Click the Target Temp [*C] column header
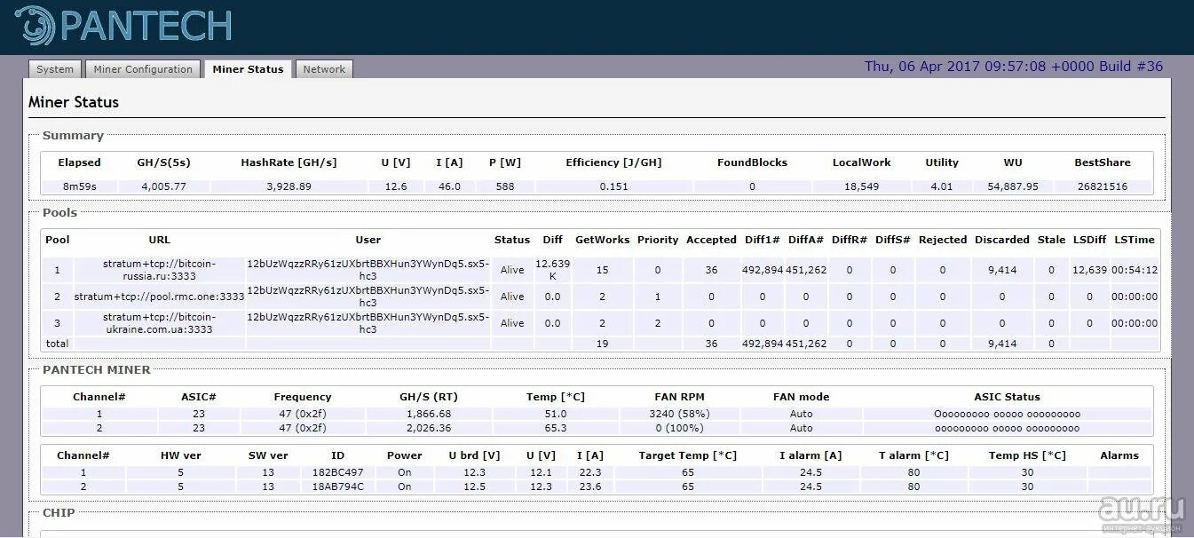Image resolution: width=1194 pixels, height=538 pixels. (688, 455)
